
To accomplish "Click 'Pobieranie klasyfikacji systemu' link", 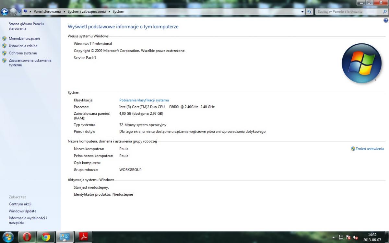I will click(144, 100).
